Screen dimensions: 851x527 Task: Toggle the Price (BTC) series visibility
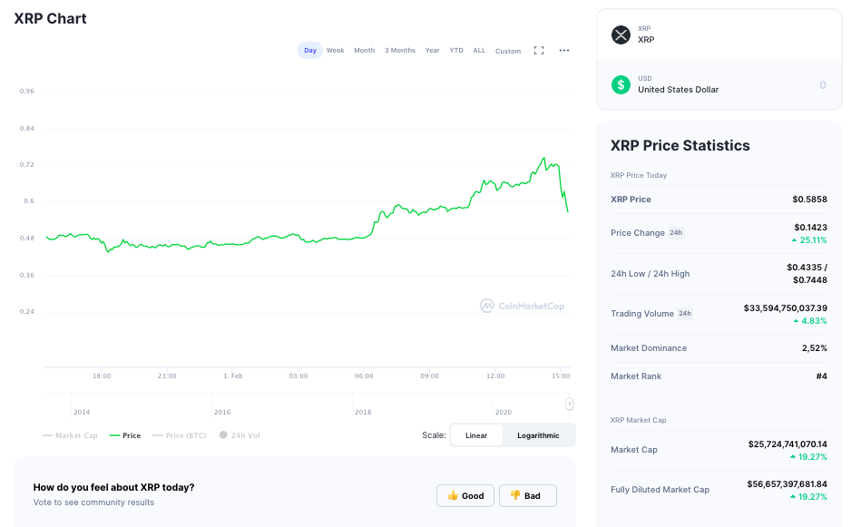point(180,435)
